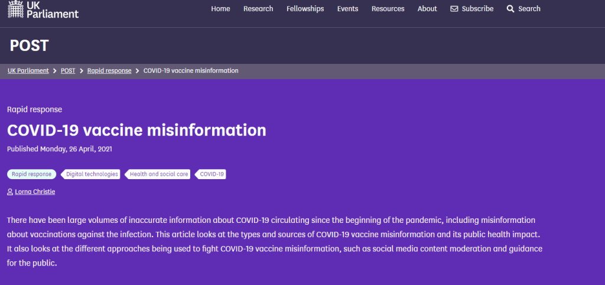The height and width of the screenshot is (285, 605).
Task: Click the envelope icon beside Subscribe
Action: pos(454,8)
